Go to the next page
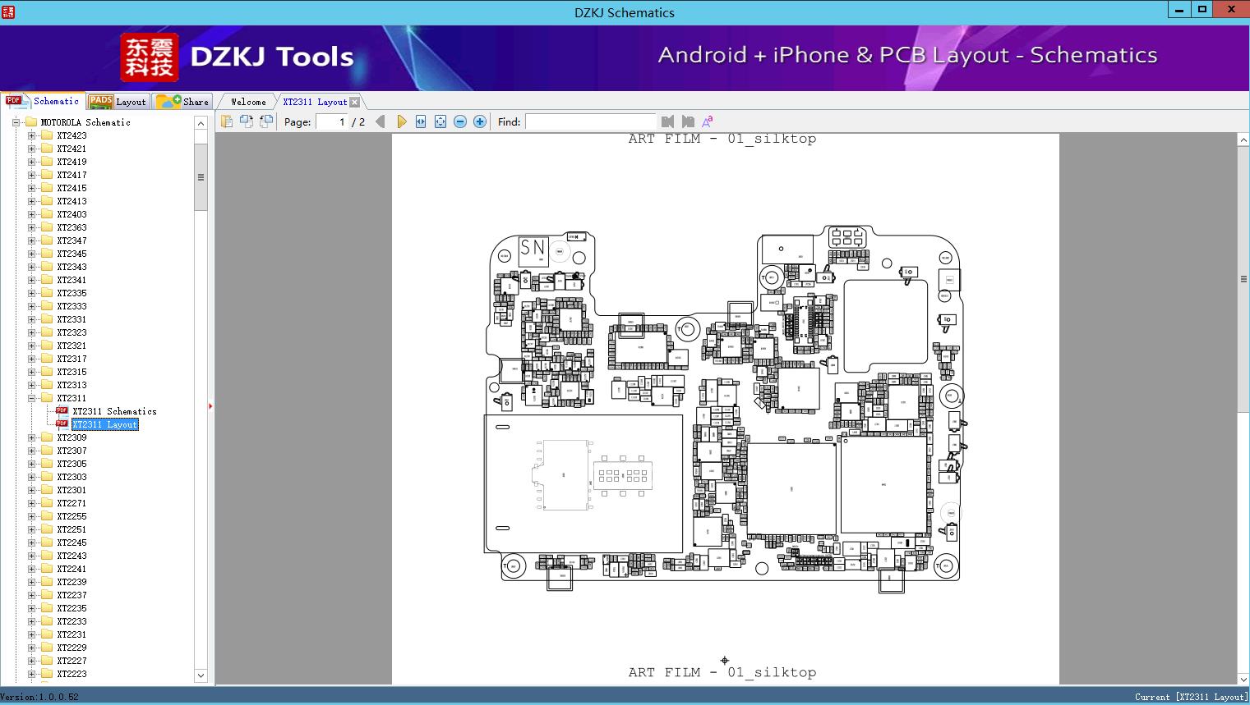Image resolution: width=1250 pixels, height=705 pixels. 401,121
